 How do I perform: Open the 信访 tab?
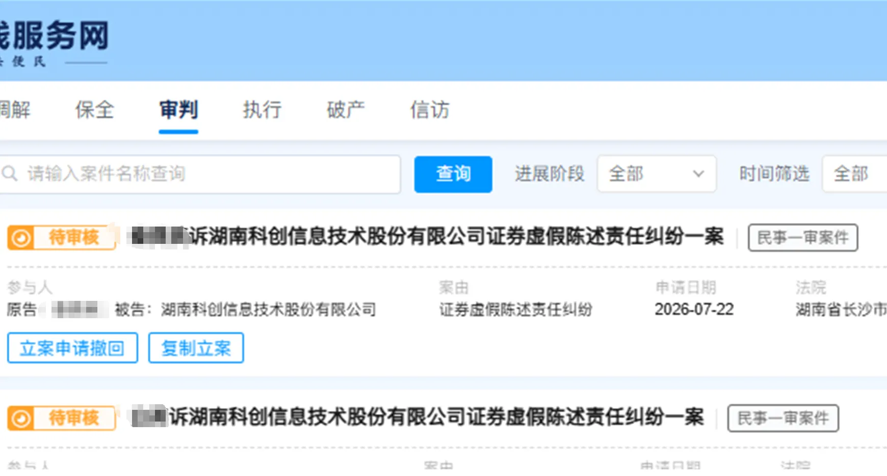(430, 110)
